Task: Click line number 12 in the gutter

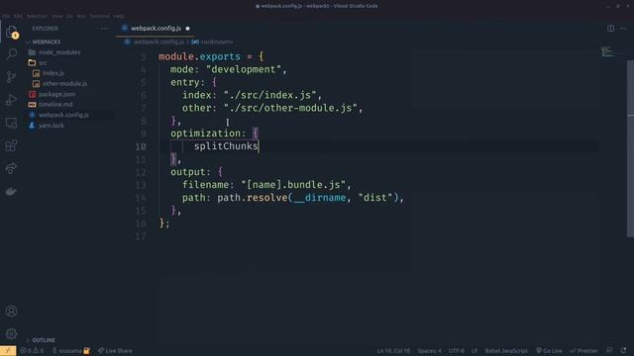Action: click(141, 172)
